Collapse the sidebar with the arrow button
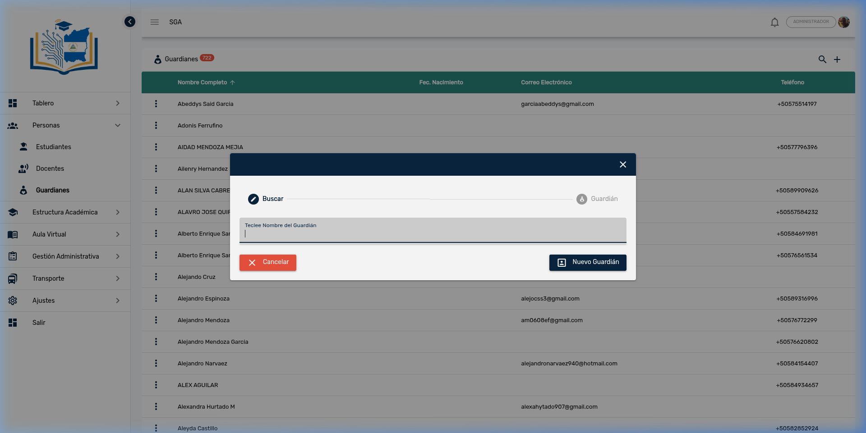This screenshot has width=866, height=433. pyautogui.click(x=130, y=22)
